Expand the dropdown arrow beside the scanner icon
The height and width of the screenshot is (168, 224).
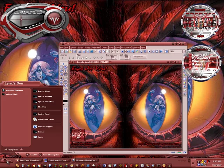point(126,51)
